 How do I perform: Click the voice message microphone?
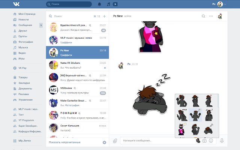(222, 141)
